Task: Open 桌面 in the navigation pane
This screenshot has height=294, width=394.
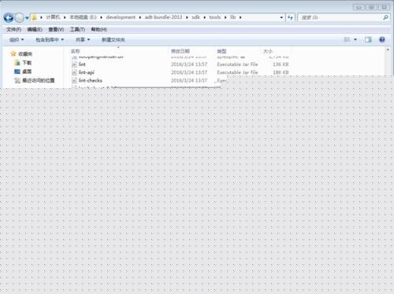Action: click(27, 72)
